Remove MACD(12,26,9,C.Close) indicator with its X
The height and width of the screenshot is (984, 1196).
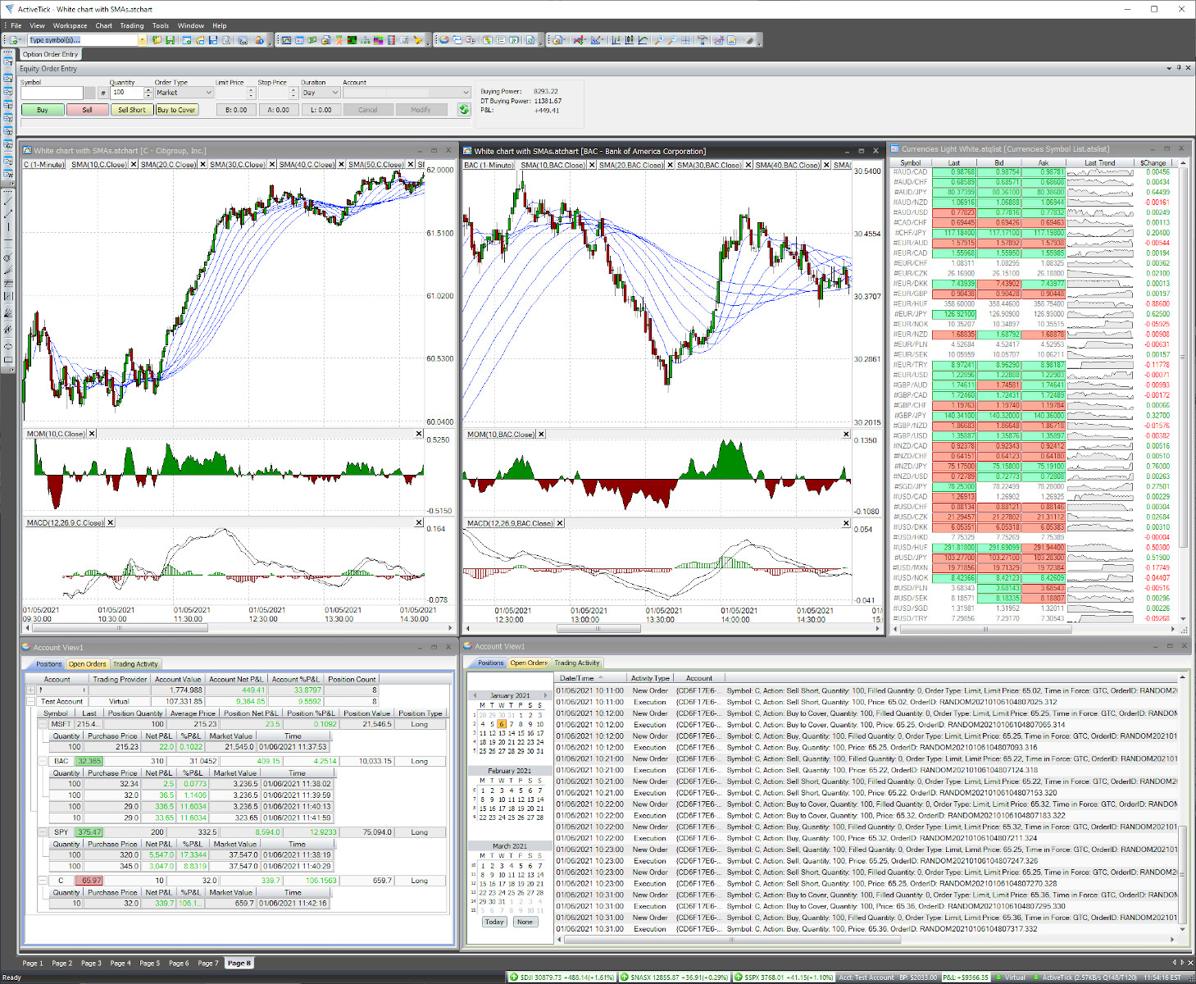111,522
